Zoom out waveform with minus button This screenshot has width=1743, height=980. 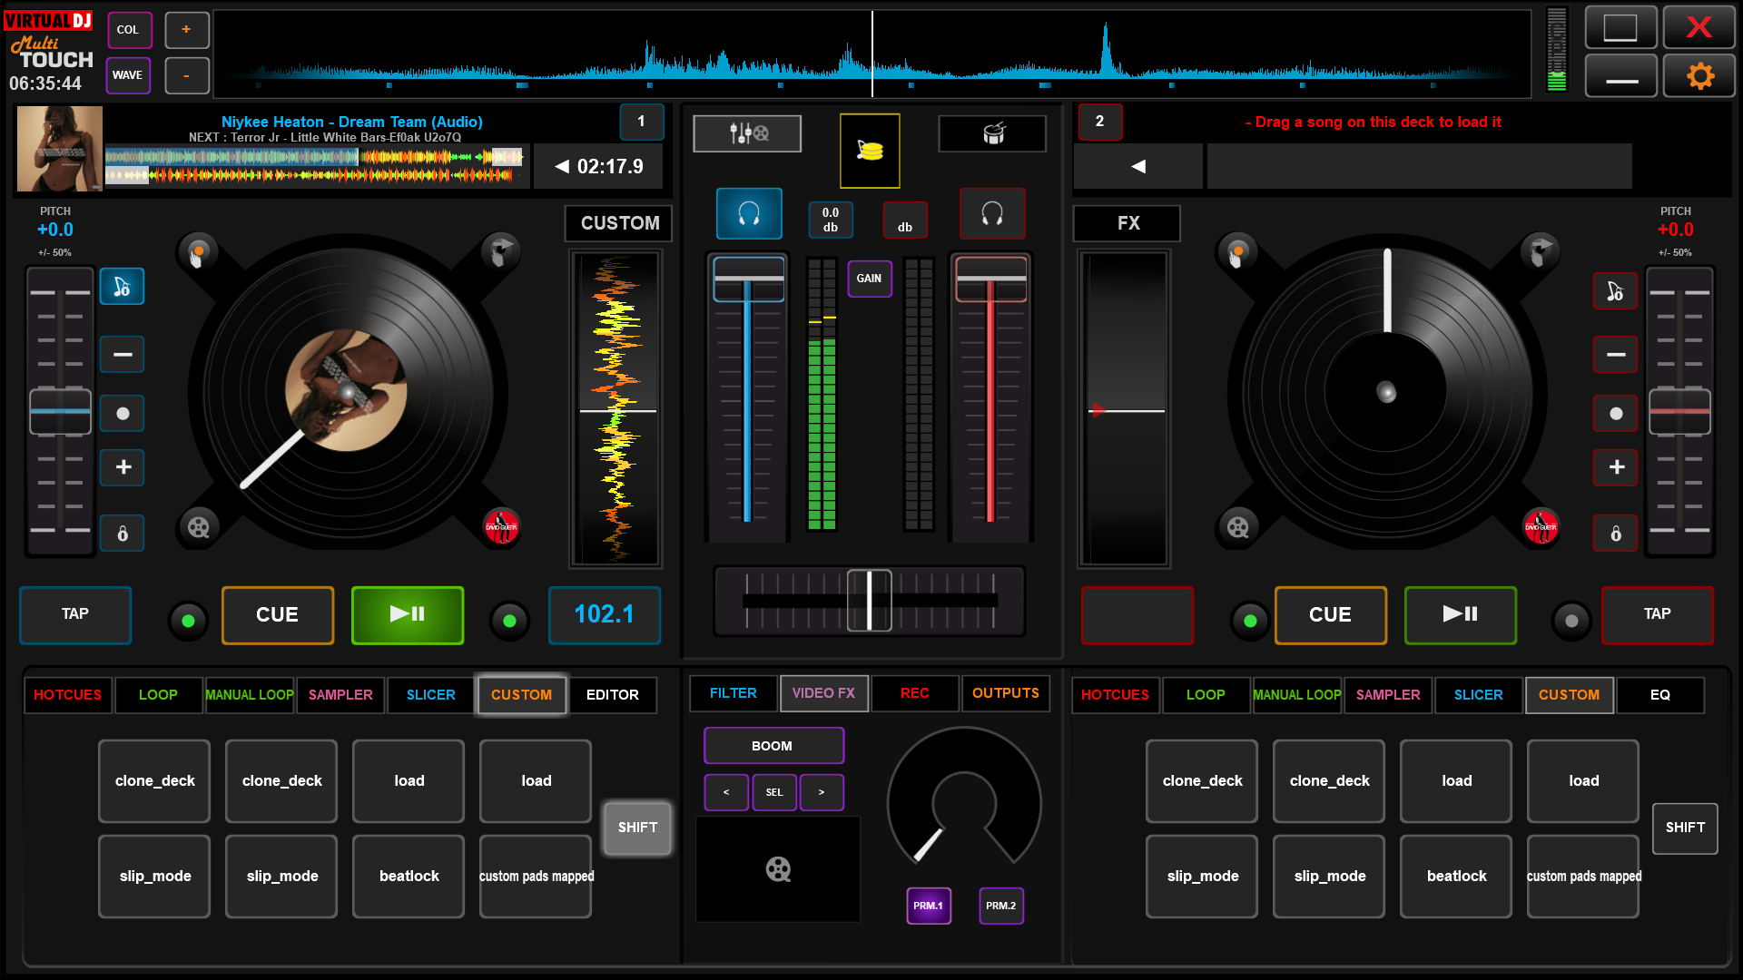pyautogui.click(x=187, y=75)
